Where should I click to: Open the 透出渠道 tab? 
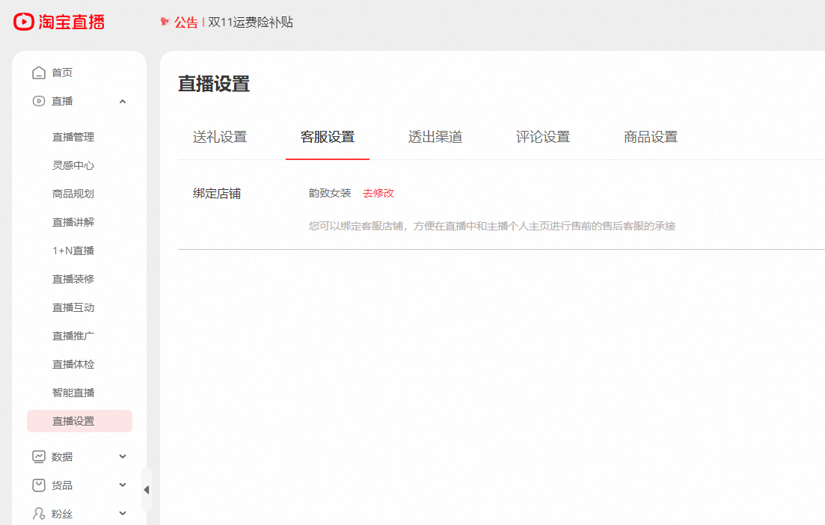click(435, 138)
